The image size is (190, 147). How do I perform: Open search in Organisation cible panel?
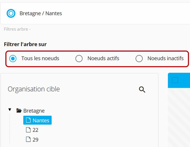[x=142, y=90]
